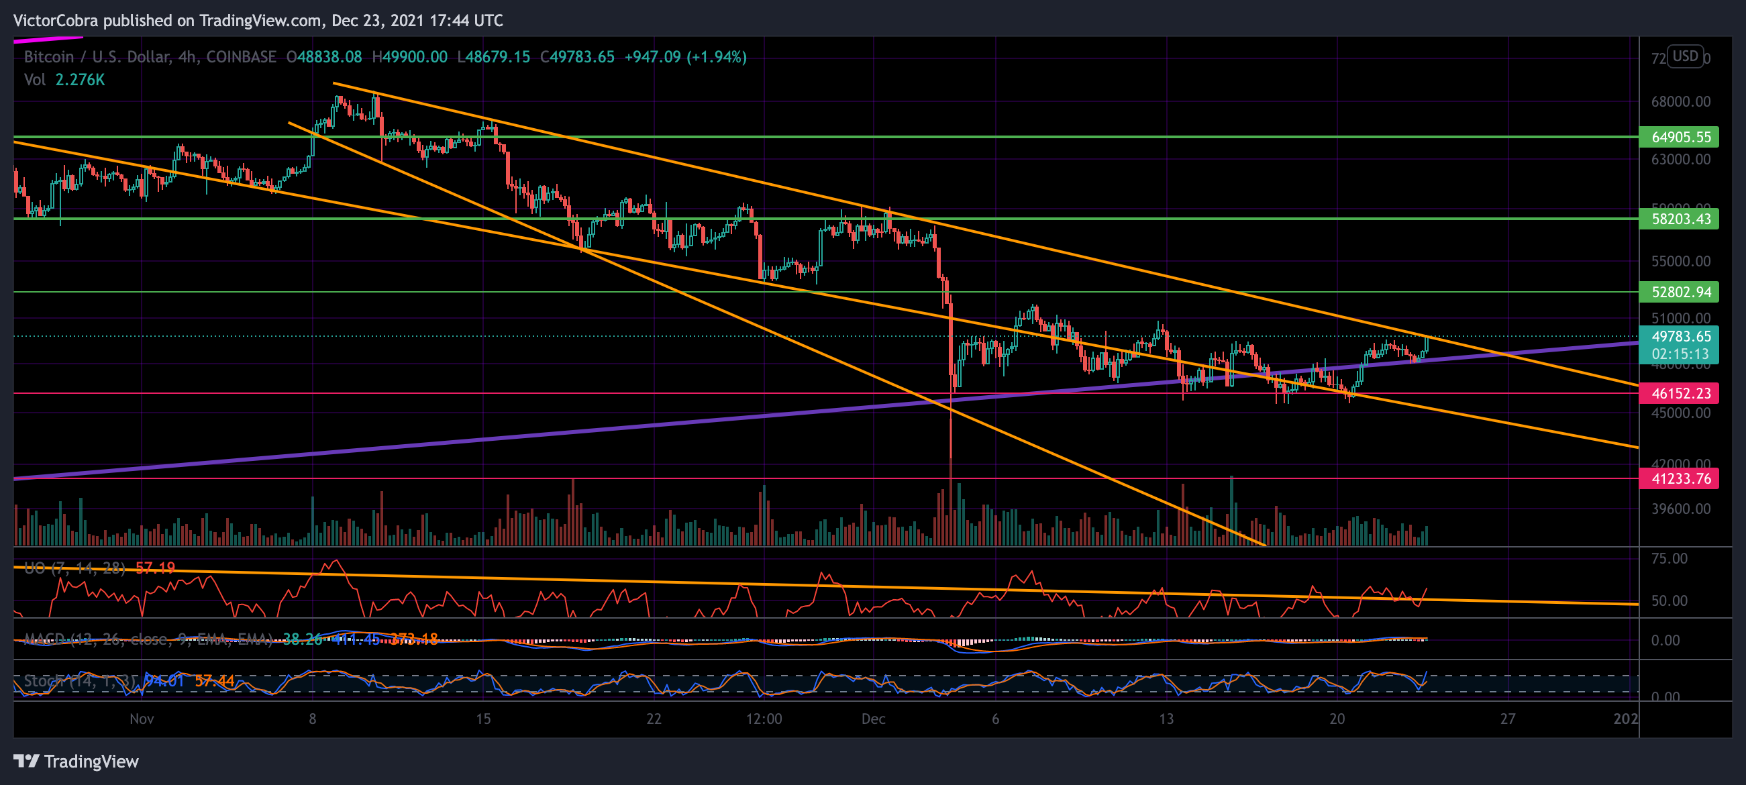Screen dimensions: 1746x785
Task: Click the current price label 49783.65
Action: click(1680, 336)
